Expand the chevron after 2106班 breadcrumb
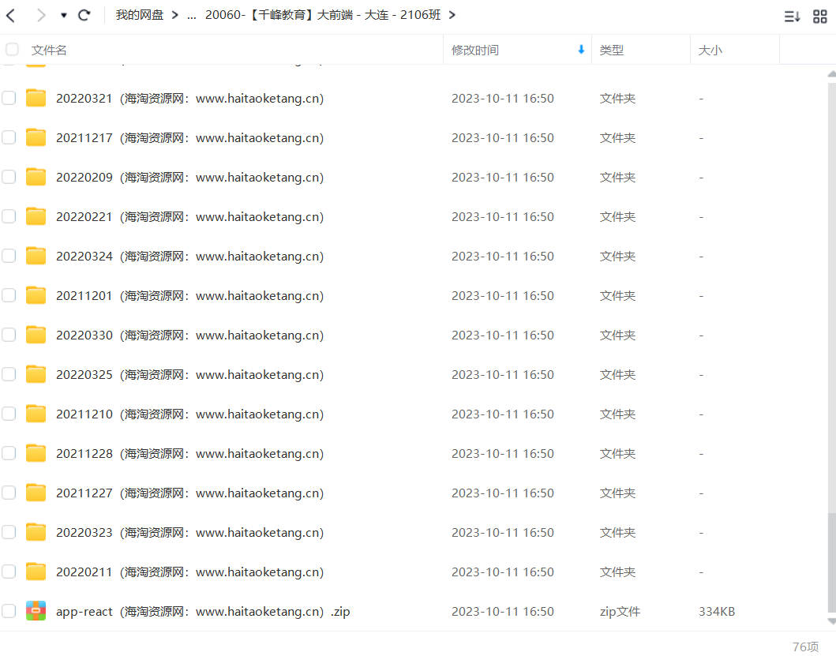836x656 pixels. coord(452,15)
